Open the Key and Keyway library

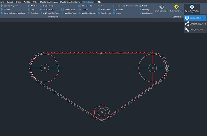10,6
